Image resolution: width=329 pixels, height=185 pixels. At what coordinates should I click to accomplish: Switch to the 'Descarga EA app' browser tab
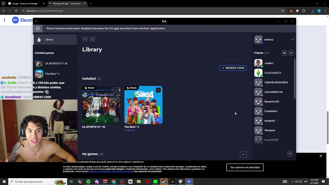[x=67, y=4]
